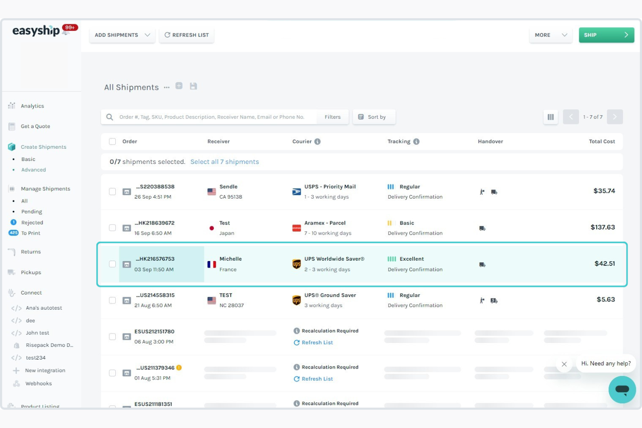Open the chat support bubble
Image resolution: width=642 pixels, height=428 pixels.
coord(622,389)
